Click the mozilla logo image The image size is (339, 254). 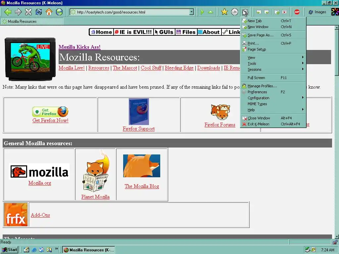39,172
